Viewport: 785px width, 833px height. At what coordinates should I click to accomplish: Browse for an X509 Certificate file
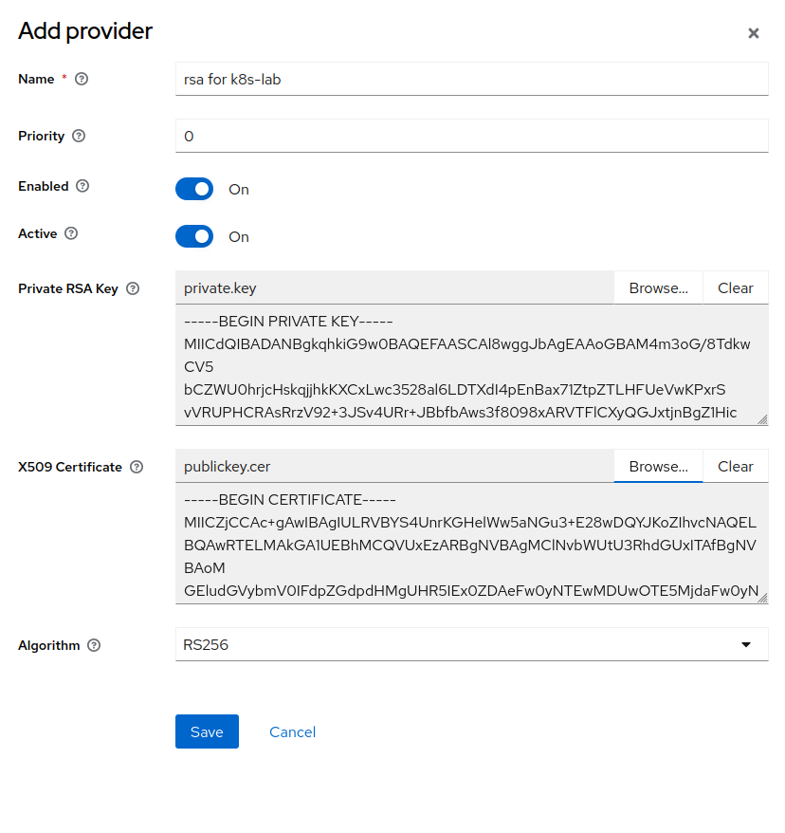pos(658,467)
